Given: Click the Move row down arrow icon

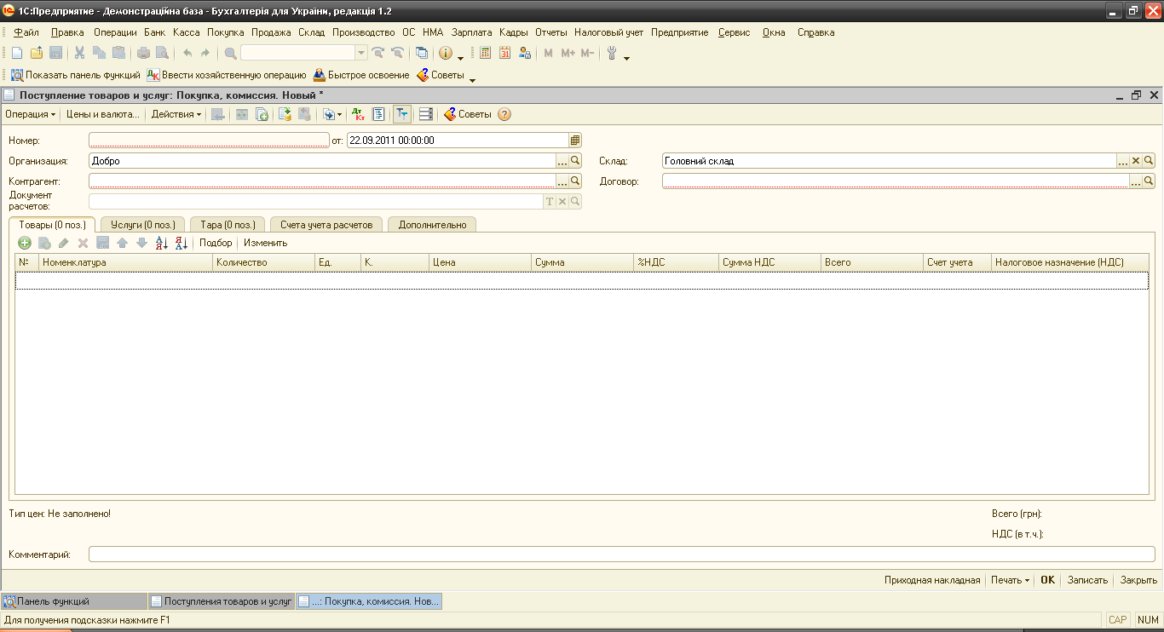Looking at the screenshot, I should click(x=141, y=243).
